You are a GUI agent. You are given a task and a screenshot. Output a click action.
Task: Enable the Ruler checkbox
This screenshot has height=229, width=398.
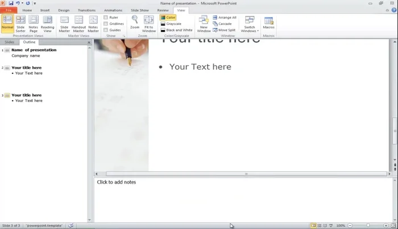click(106, 18)
